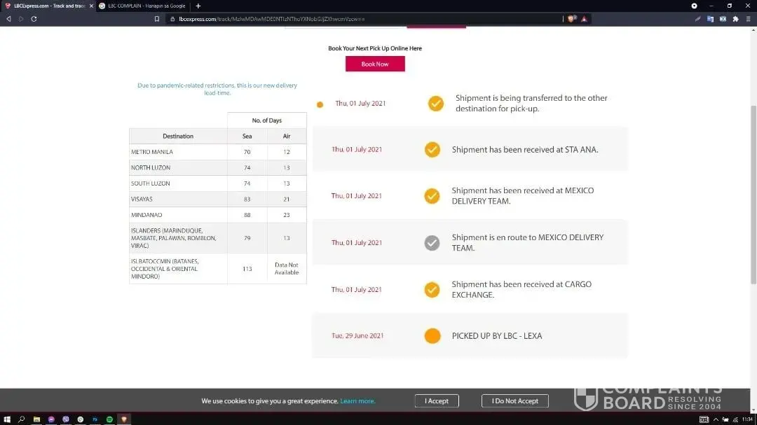Open Messenger from the taskbar
This screenshot has width=757, height=425.
[51, 419]
